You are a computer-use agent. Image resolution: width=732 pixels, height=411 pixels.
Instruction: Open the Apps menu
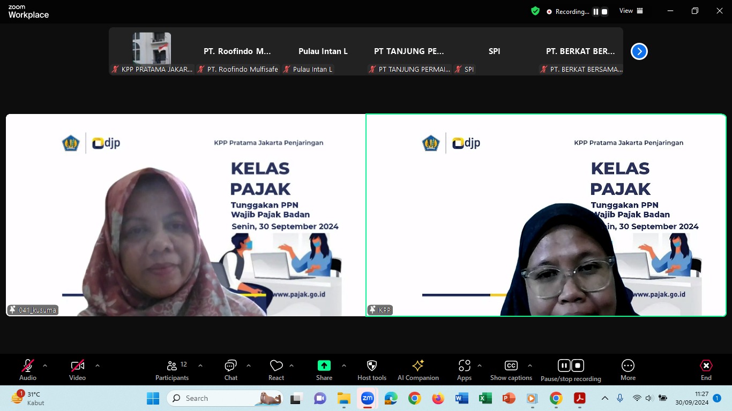(464, 370)
